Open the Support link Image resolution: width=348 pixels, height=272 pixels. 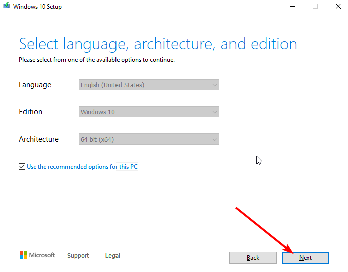point(78,256)
